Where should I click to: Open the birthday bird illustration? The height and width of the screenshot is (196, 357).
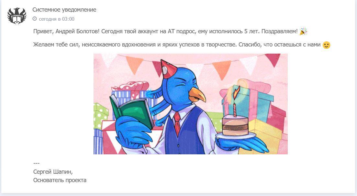click(x=191, y=104)
